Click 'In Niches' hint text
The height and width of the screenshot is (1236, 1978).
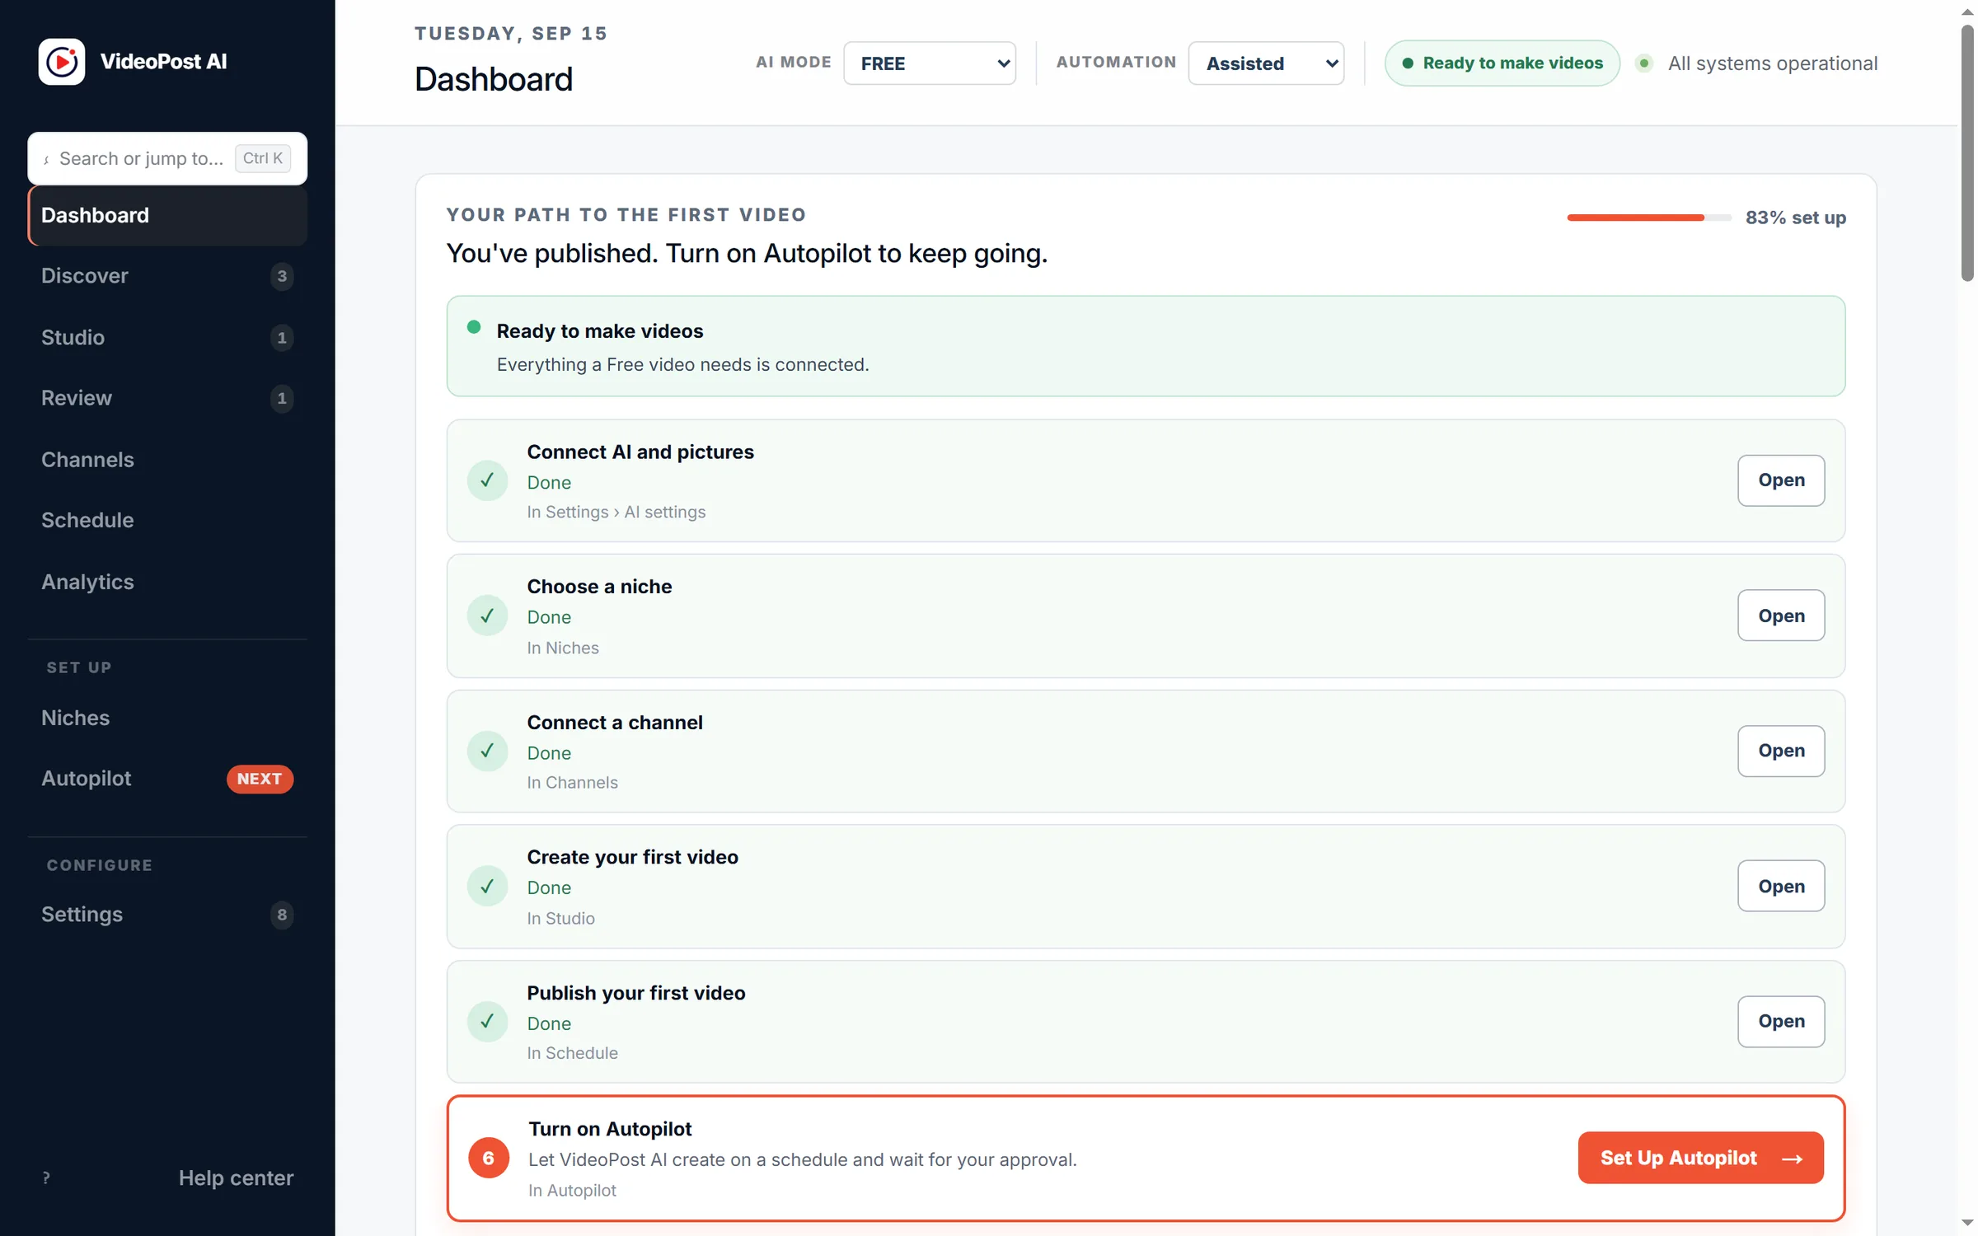pyautogui.click(x=563, y=648)
